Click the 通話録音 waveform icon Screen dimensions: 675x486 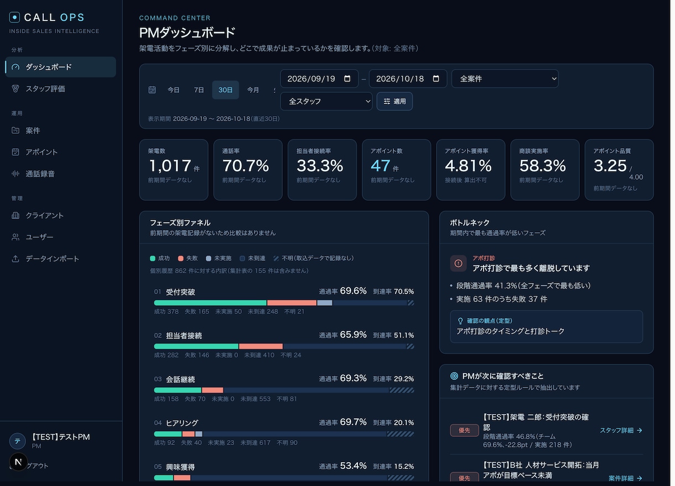click(x=15, y=174)
